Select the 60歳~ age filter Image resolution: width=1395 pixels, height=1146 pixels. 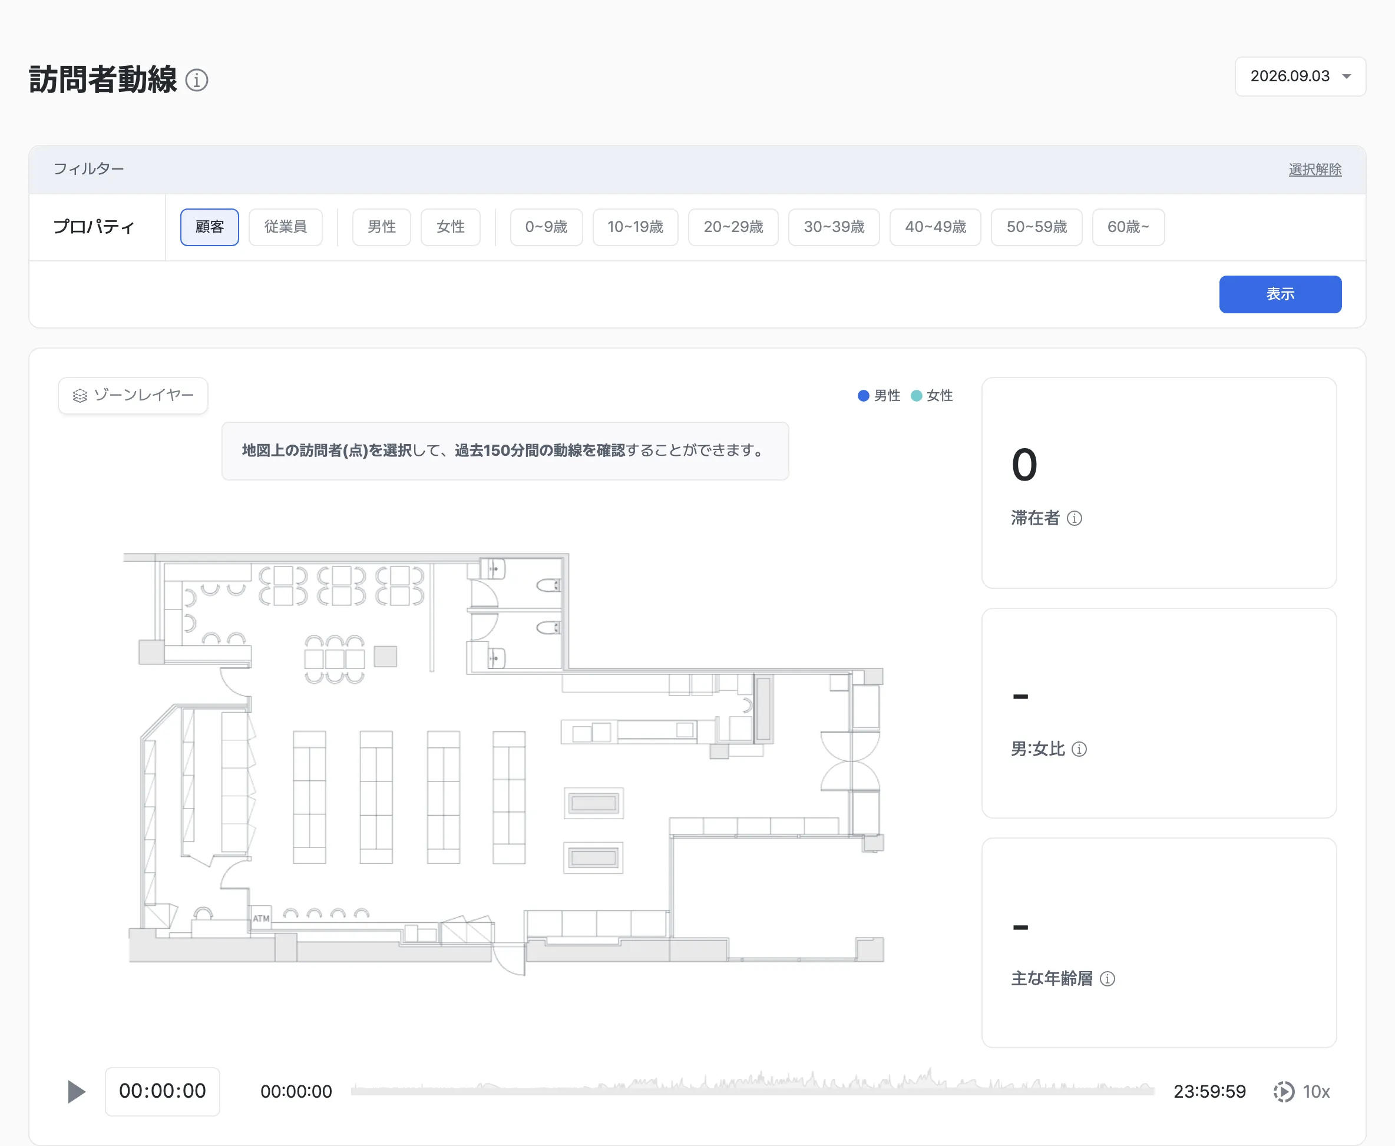(1128, 227)
